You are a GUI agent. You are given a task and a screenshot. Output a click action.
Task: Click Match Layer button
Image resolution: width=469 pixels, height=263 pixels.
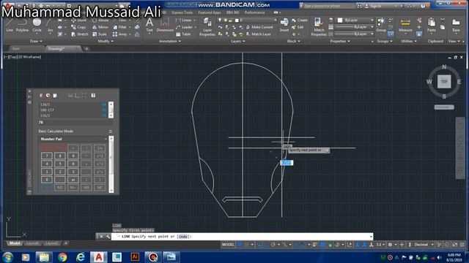point(259,34)
